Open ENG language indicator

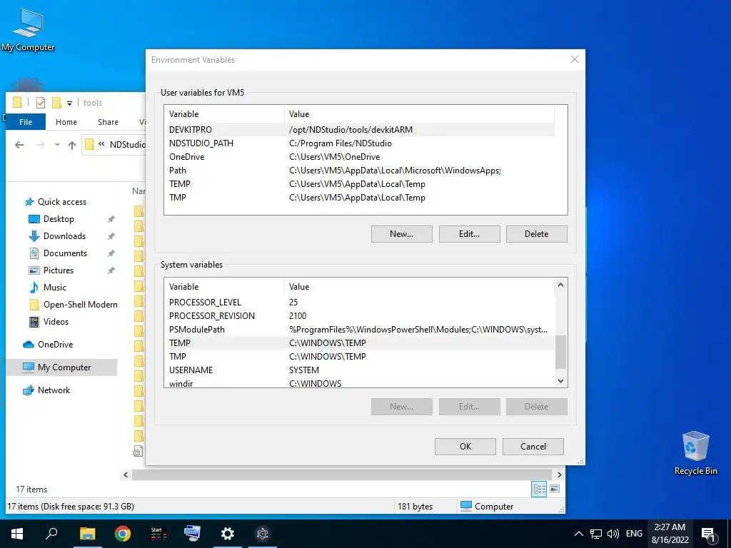[634, 534]
